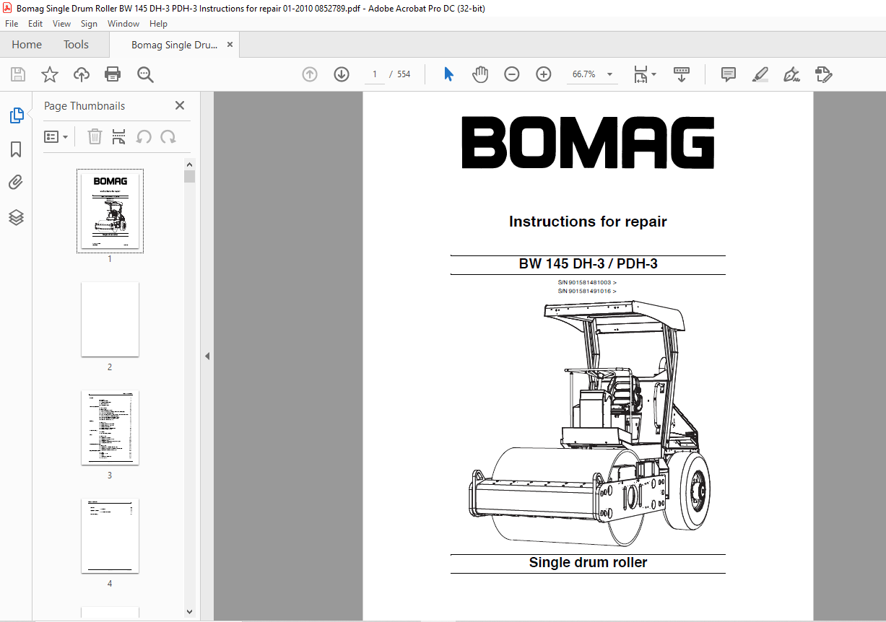Click the '554' total page count
This screenshot has height=622, width=886.
404,74
